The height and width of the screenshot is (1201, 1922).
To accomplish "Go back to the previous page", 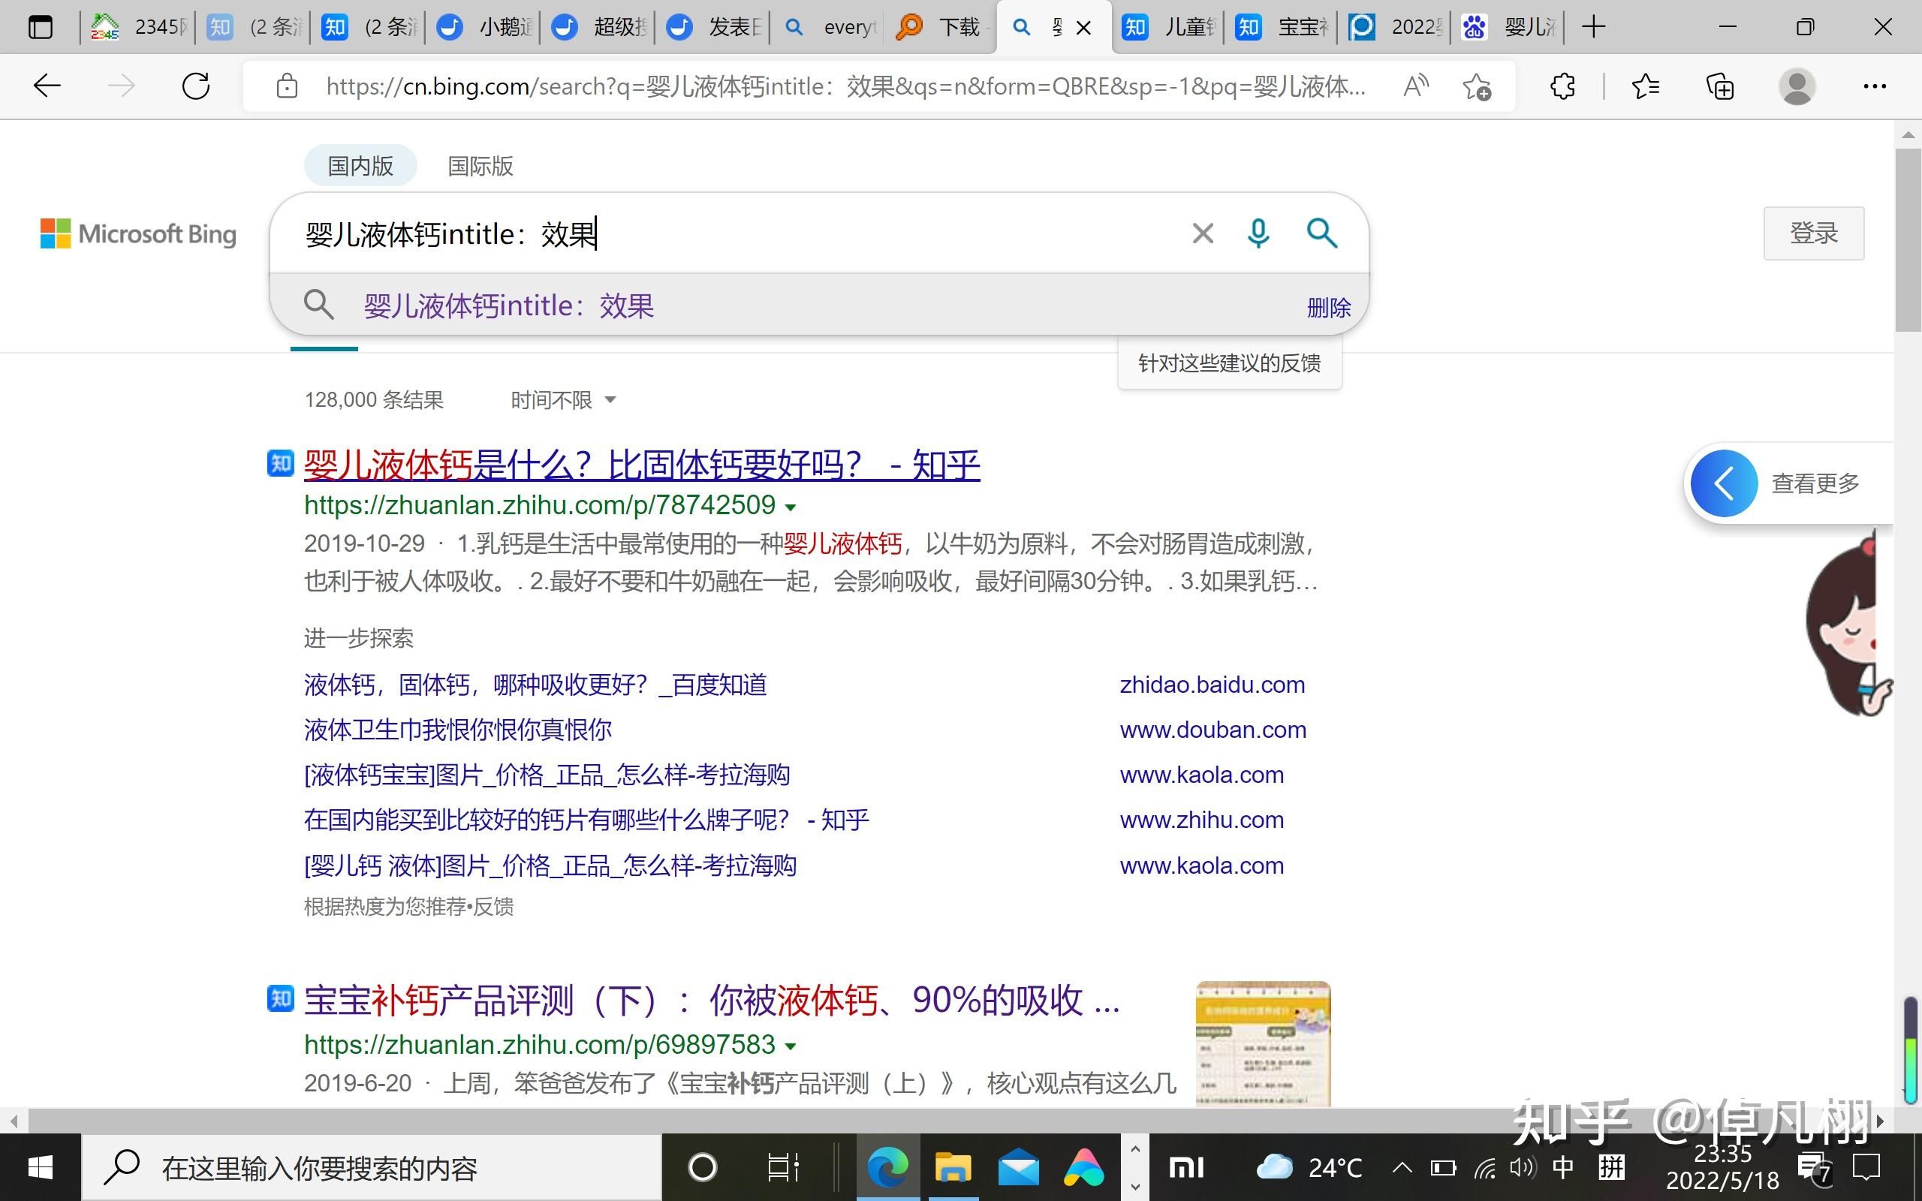I will [x=47, y=86].
